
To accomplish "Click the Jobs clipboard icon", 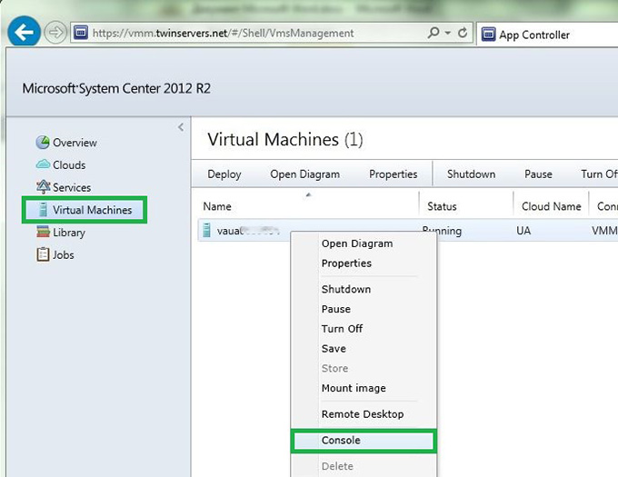I will click(43, 254).
